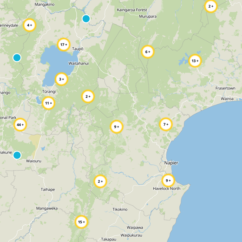
Task: Click the Waipukurau label
Action: tap(131, 235)
